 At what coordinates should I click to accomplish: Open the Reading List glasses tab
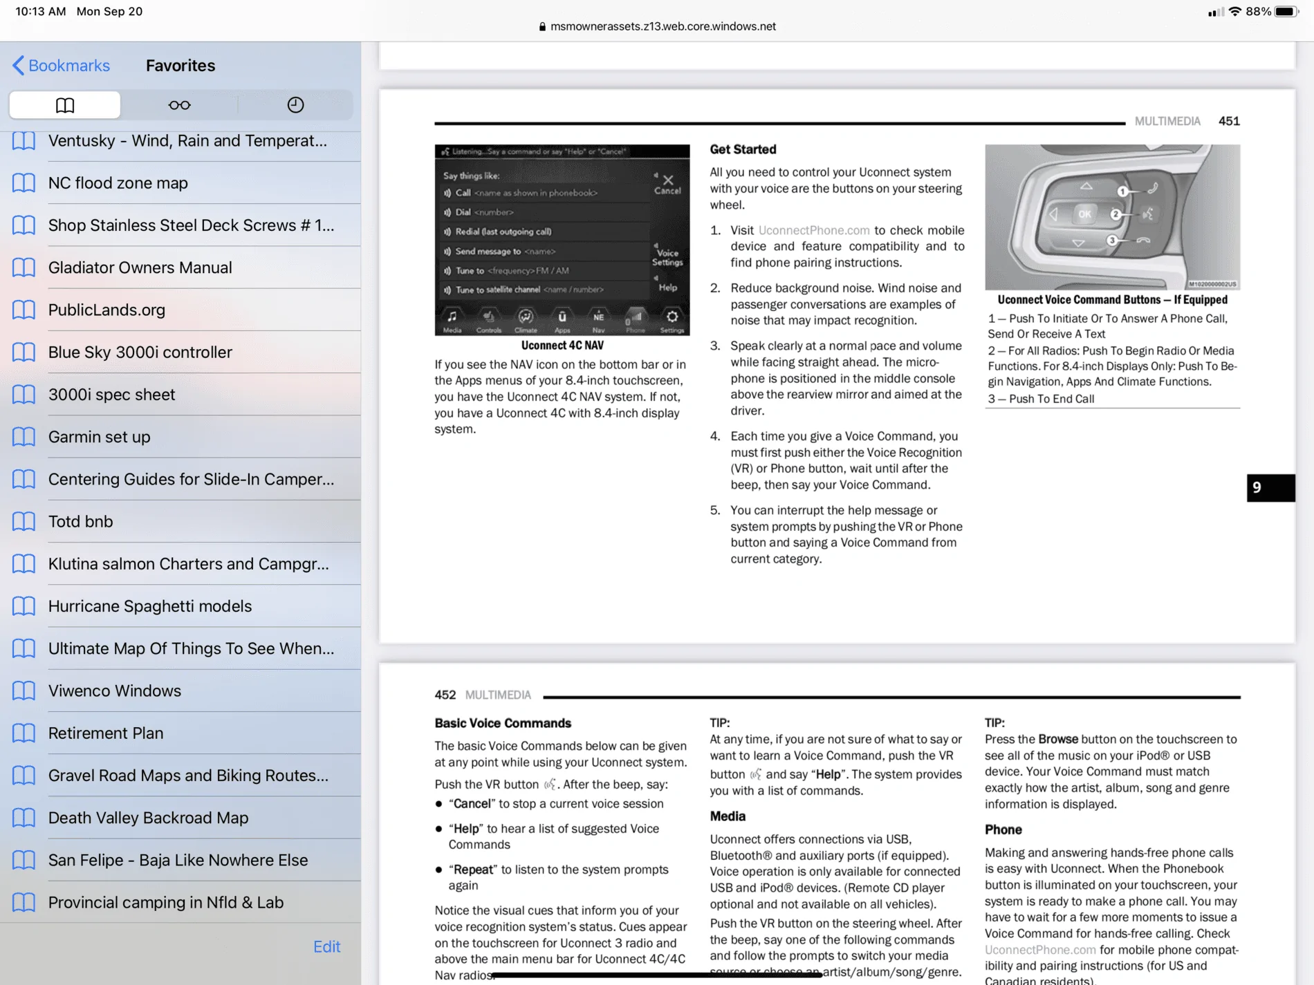coord(179,105)
